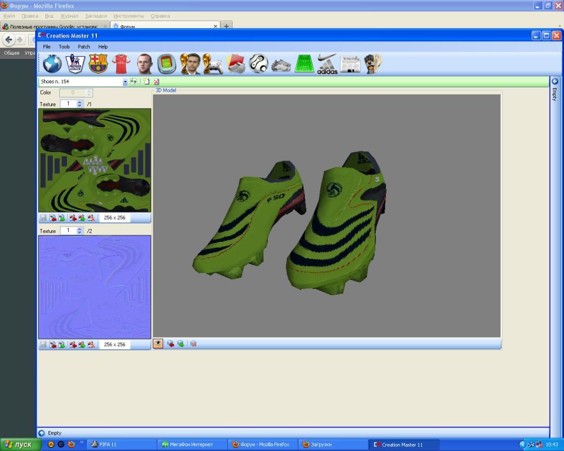Click the green shoe color texture preview

95,160
